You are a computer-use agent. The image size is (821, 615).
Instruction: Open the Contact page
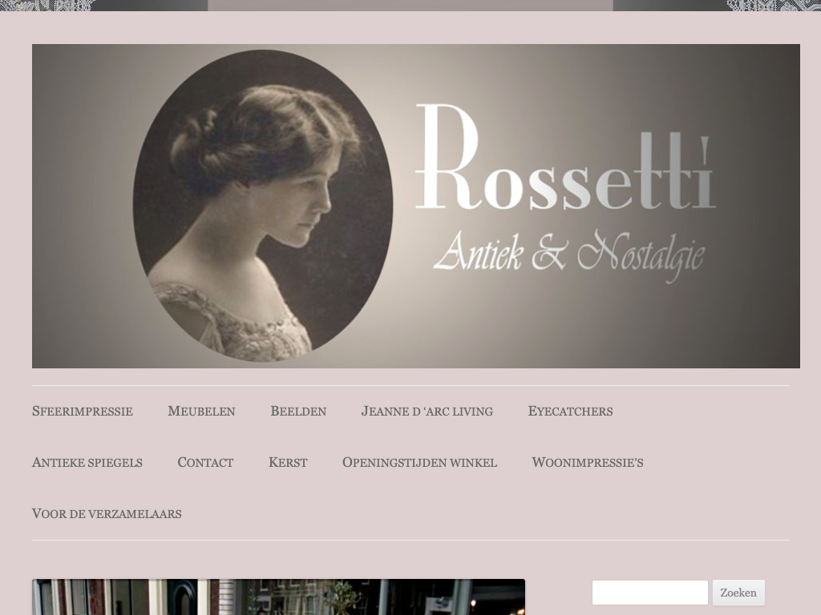pyautogui.click(x=205, y=462)
